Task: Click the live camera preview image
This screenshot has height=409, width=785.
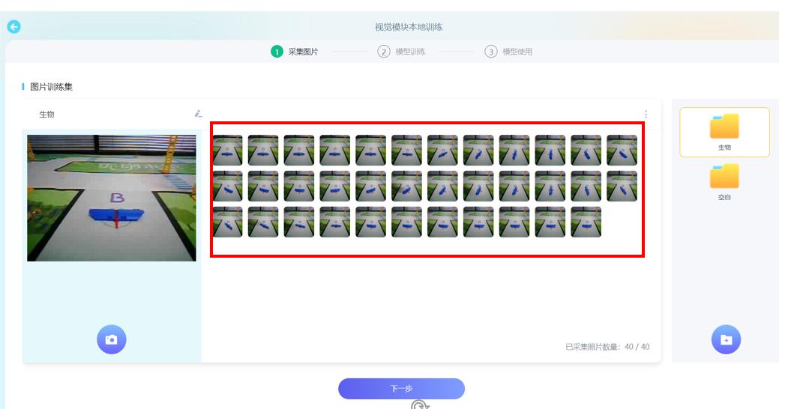Action: tap(112, 198)
